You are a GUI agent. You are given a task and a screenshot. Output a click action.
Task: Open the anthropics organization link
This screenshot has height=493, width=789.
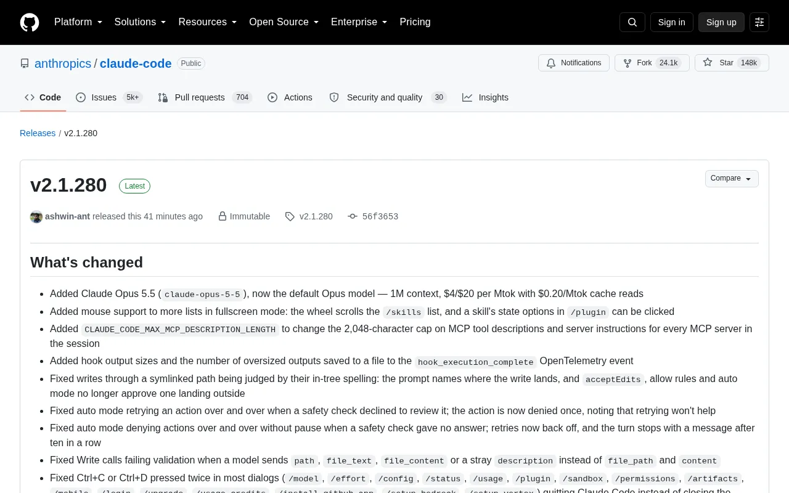click(63, 63)
